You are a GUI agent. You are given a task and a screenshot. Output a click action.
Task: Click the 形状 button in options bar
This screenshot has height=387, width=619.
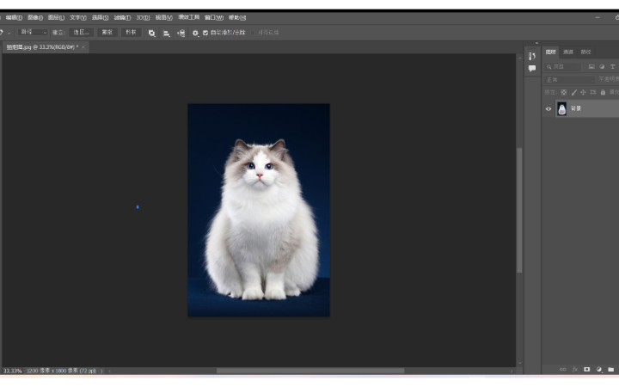(x=131, y=33)
